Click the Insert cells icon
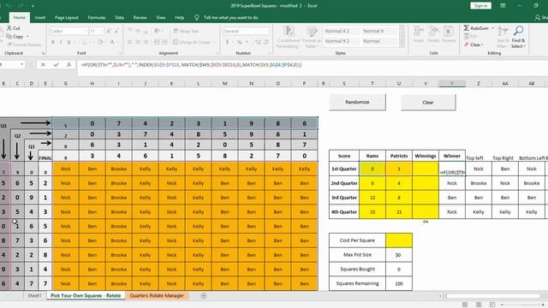 click(419, 32)
